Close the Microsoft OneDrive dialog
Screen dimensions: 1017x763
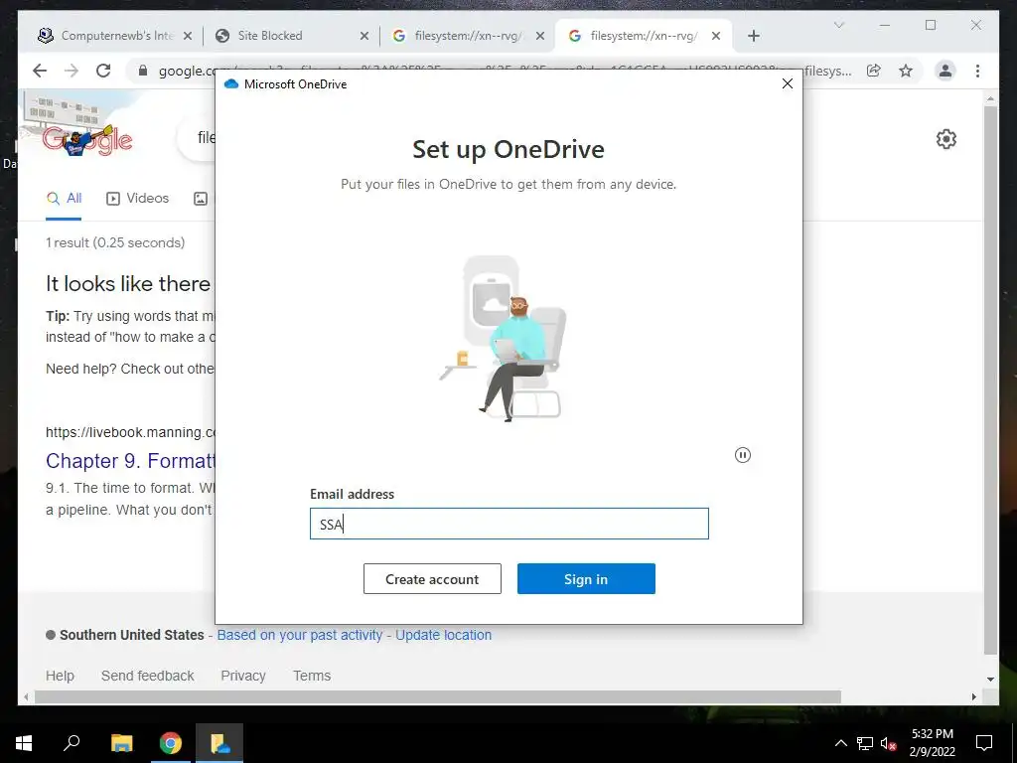(788, 83)
